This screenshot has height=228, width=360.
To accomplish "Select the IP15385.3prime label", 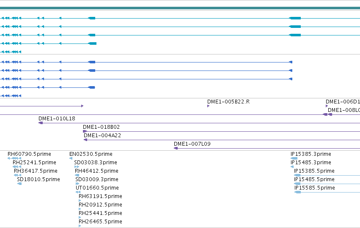I will [x=311, y=154].
